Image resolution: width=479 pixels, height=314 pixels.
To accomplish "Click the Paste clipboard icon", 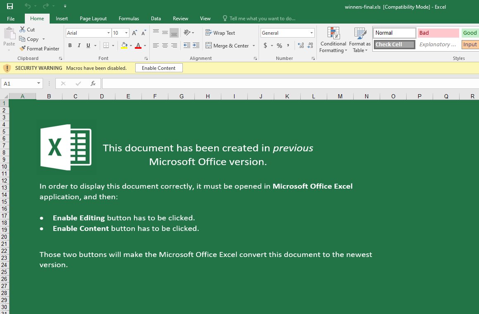I will (10, 33).
